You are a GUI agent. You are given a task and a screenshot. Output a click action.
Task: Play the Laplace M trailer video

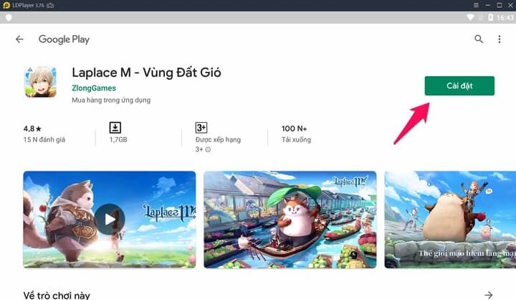click(110, 219)
